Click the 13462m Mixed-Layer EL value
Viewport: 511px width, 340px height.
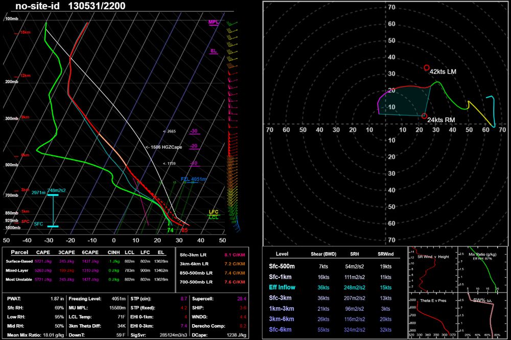[161, 270]
